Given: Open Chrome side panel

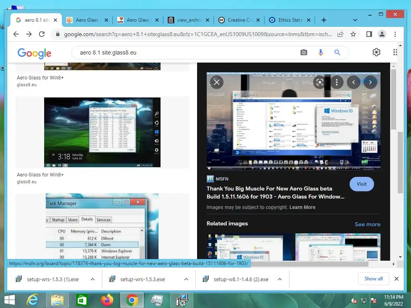Looking at the screenshot, I should pos(369,34).
